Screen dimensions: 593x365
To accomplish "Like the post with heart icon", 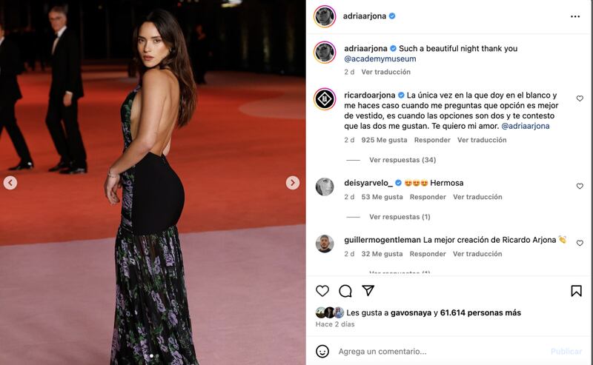I will 322,291.
